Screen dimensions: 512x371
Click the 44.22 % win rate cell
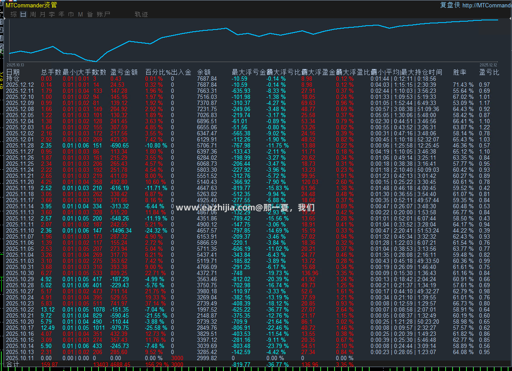click(463, 230)
